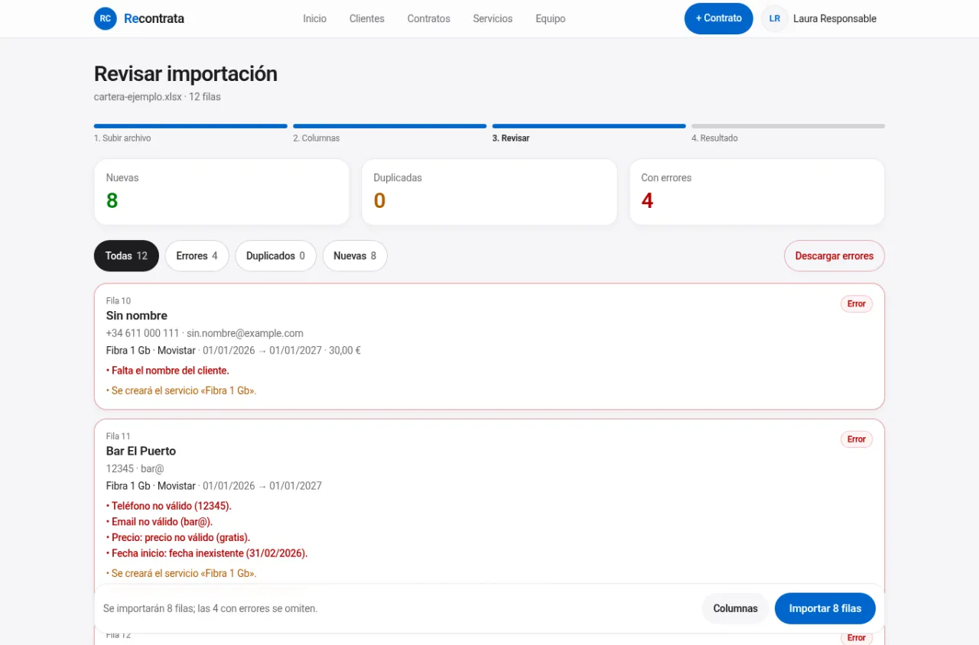The image size is (979, 645).
Task: Filter rows by the Nuevas 8 pill
Action: click(x=355, y=256)
